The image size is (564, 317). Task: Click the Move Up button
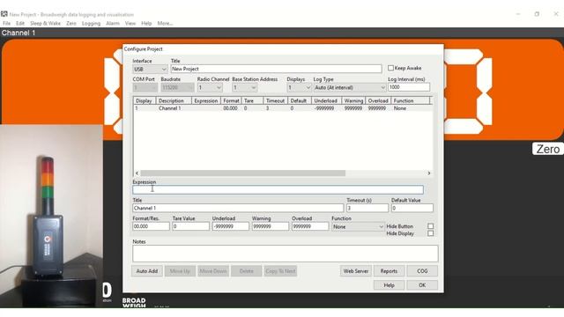click(180, 271)
